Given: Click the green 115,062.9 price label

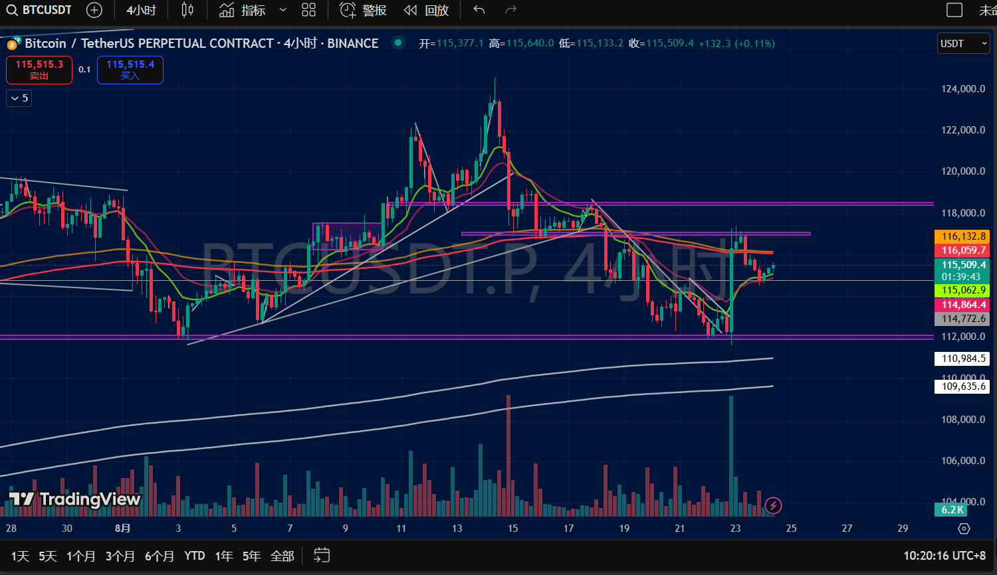Looking at the screenshot, I should tap(962, 290).
